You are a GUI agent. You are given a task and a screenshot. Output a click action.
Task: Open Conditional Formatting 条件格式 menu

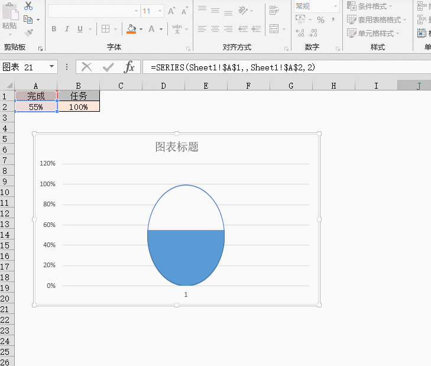[370, 6]
